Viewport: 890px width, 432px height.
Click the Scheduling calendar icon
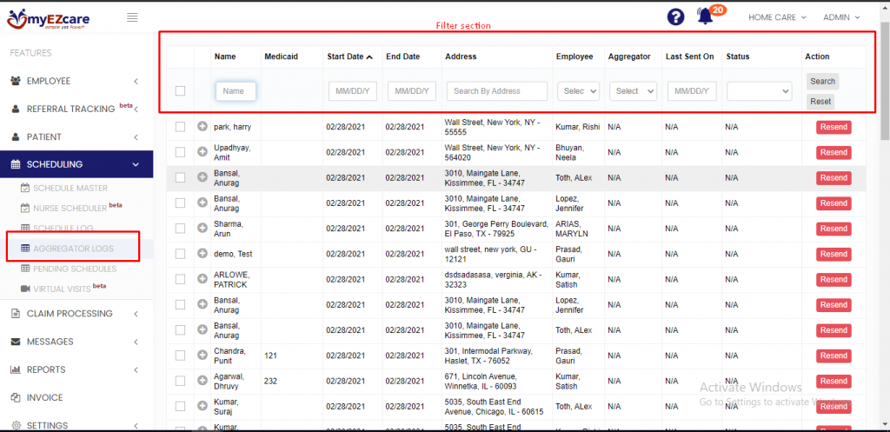click(x=16, y=164)
